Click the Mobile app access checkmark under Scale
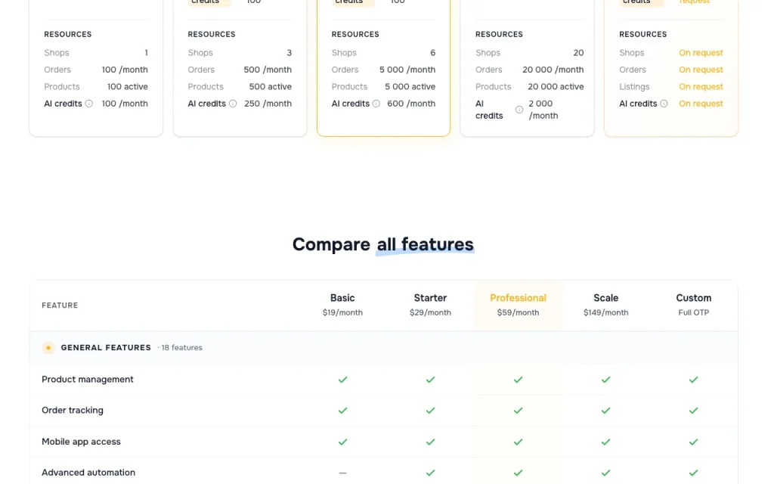 point(605,442)
